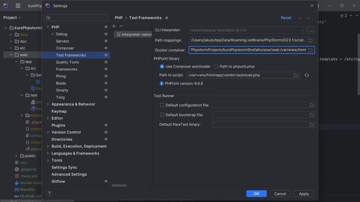
Task: Browse for Default configuration file
Action: click(x=312, y=105)
